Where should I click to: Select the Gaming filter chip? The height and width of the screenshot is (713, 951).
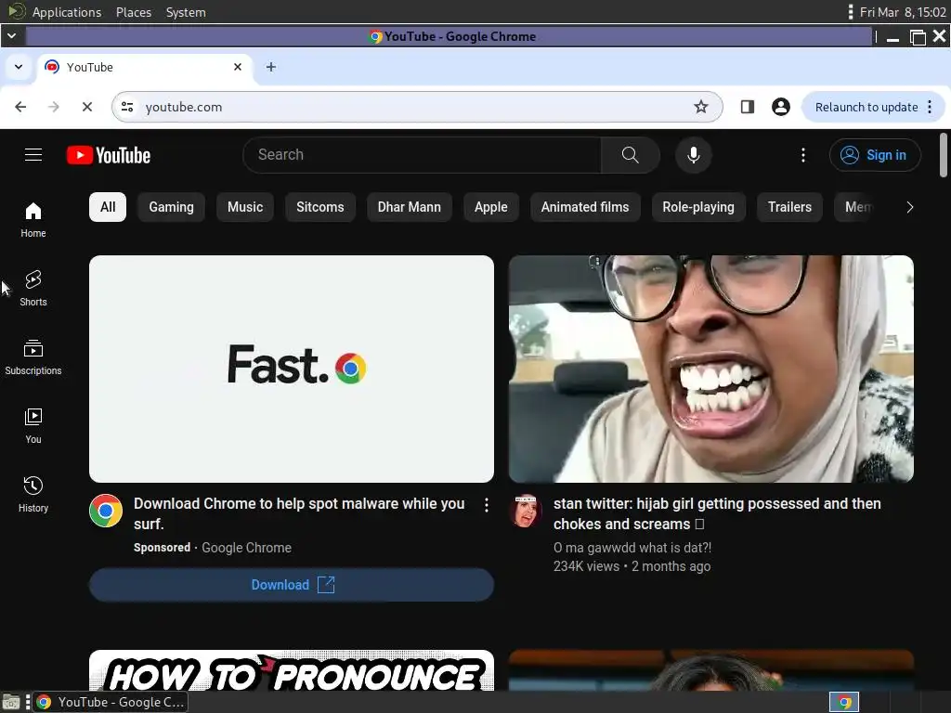[171, 207]
